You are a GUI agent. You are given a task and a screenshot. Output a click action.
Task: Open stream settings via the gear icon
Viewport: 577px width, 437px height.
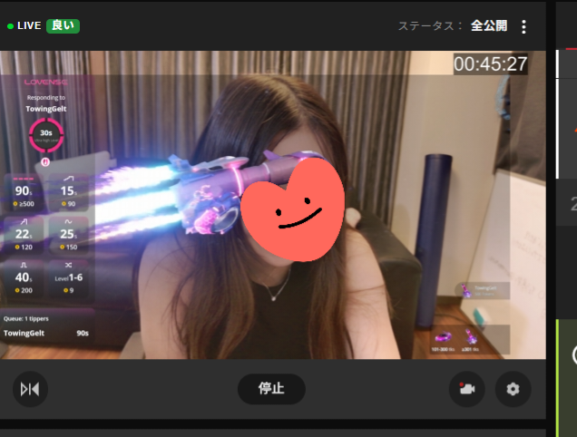(x=513, y=389)
